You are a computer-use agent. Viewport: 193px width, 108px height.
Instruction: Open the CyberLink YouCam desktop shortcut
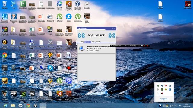point(5,44)
